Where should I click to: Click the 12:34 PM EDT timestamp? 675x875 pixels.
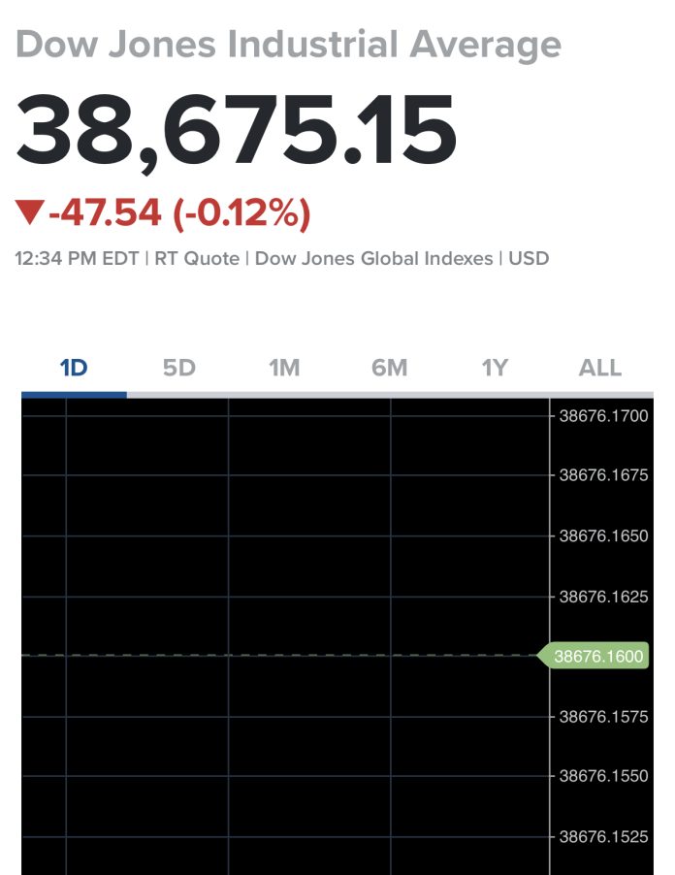(77, 259)
